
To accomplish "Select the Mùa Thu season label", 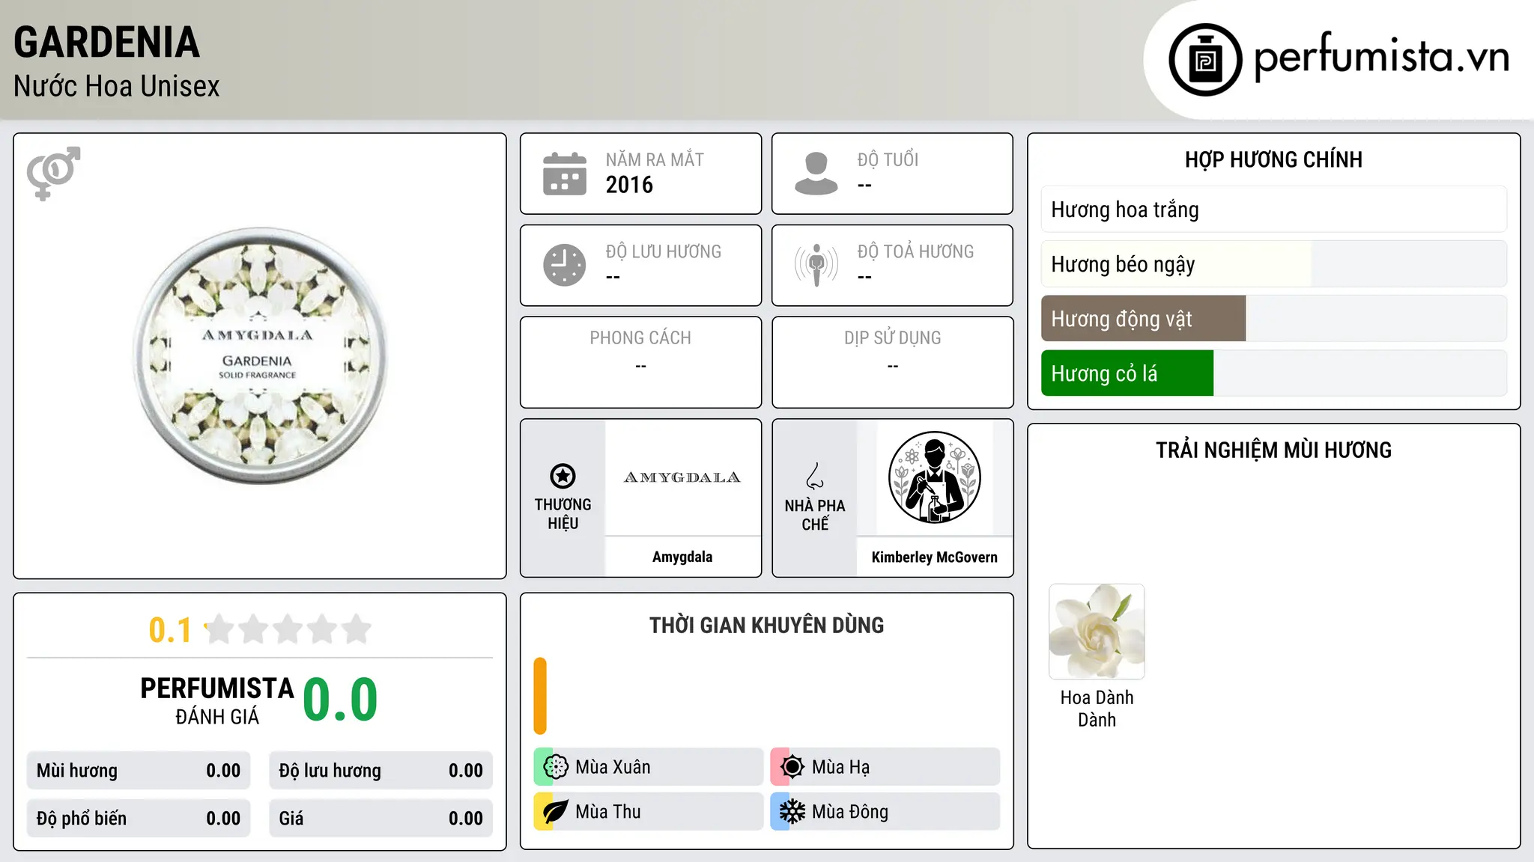I will pyautogui.click(x=608, y=812).
